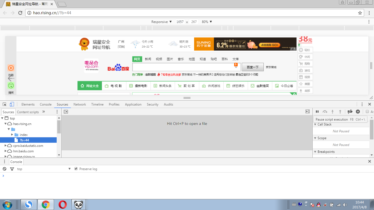
Task: Open Opera from the Windows taskbar
Action: tap(63, 205)
